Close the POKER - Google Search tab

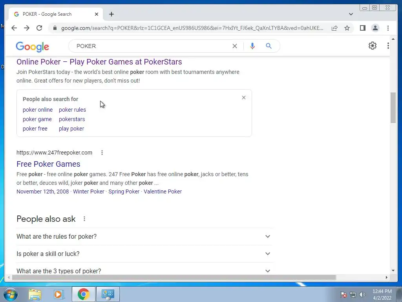coord(97,14)
